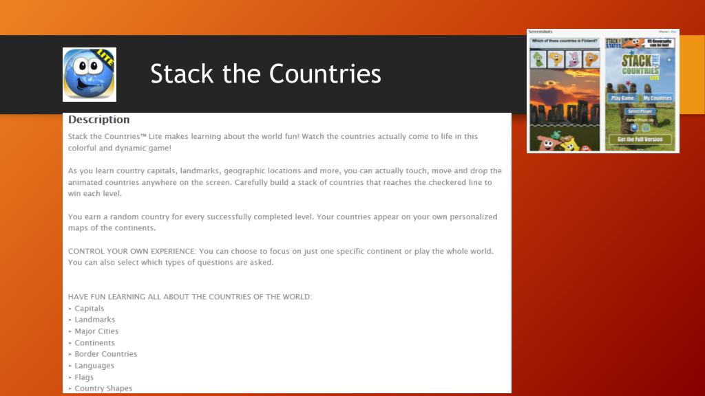
Task: Click the paragraph starting 'You earn a random country'
Action: [x=282, y=222]
